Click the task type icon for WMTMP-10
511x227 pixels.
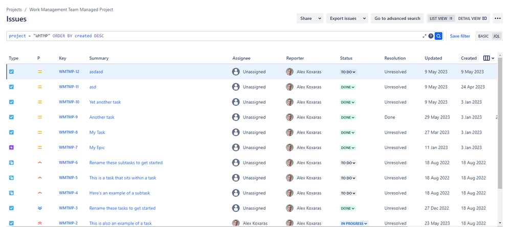coord(11,102)
